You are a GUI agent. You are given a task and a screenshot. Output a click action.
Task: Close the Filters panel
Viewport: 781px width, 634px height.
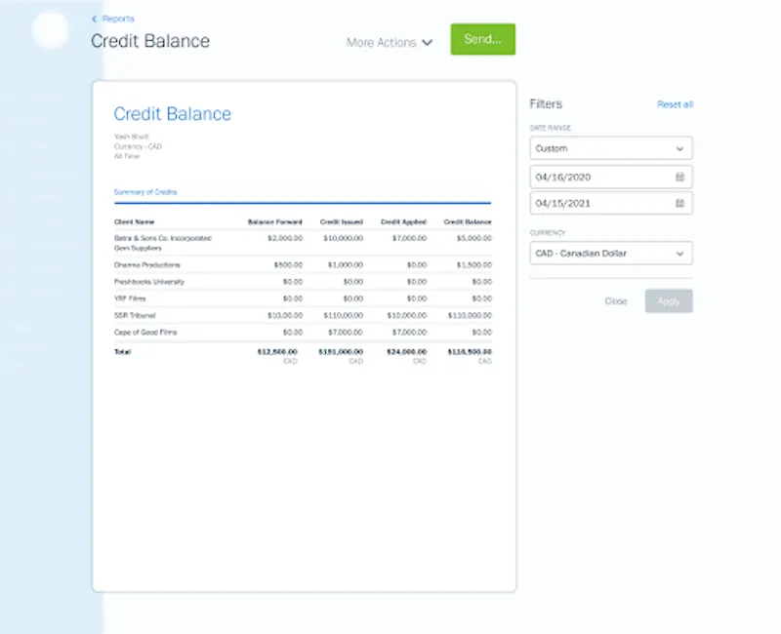pos(616,301)
